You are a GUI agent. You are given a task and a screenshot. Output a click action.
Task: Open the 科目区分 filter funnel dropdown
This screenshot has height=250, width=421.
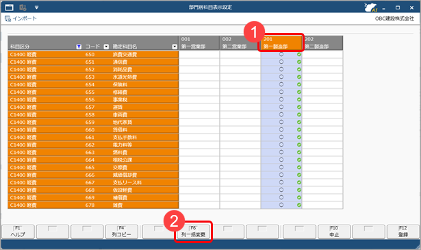tap(79, 47)
